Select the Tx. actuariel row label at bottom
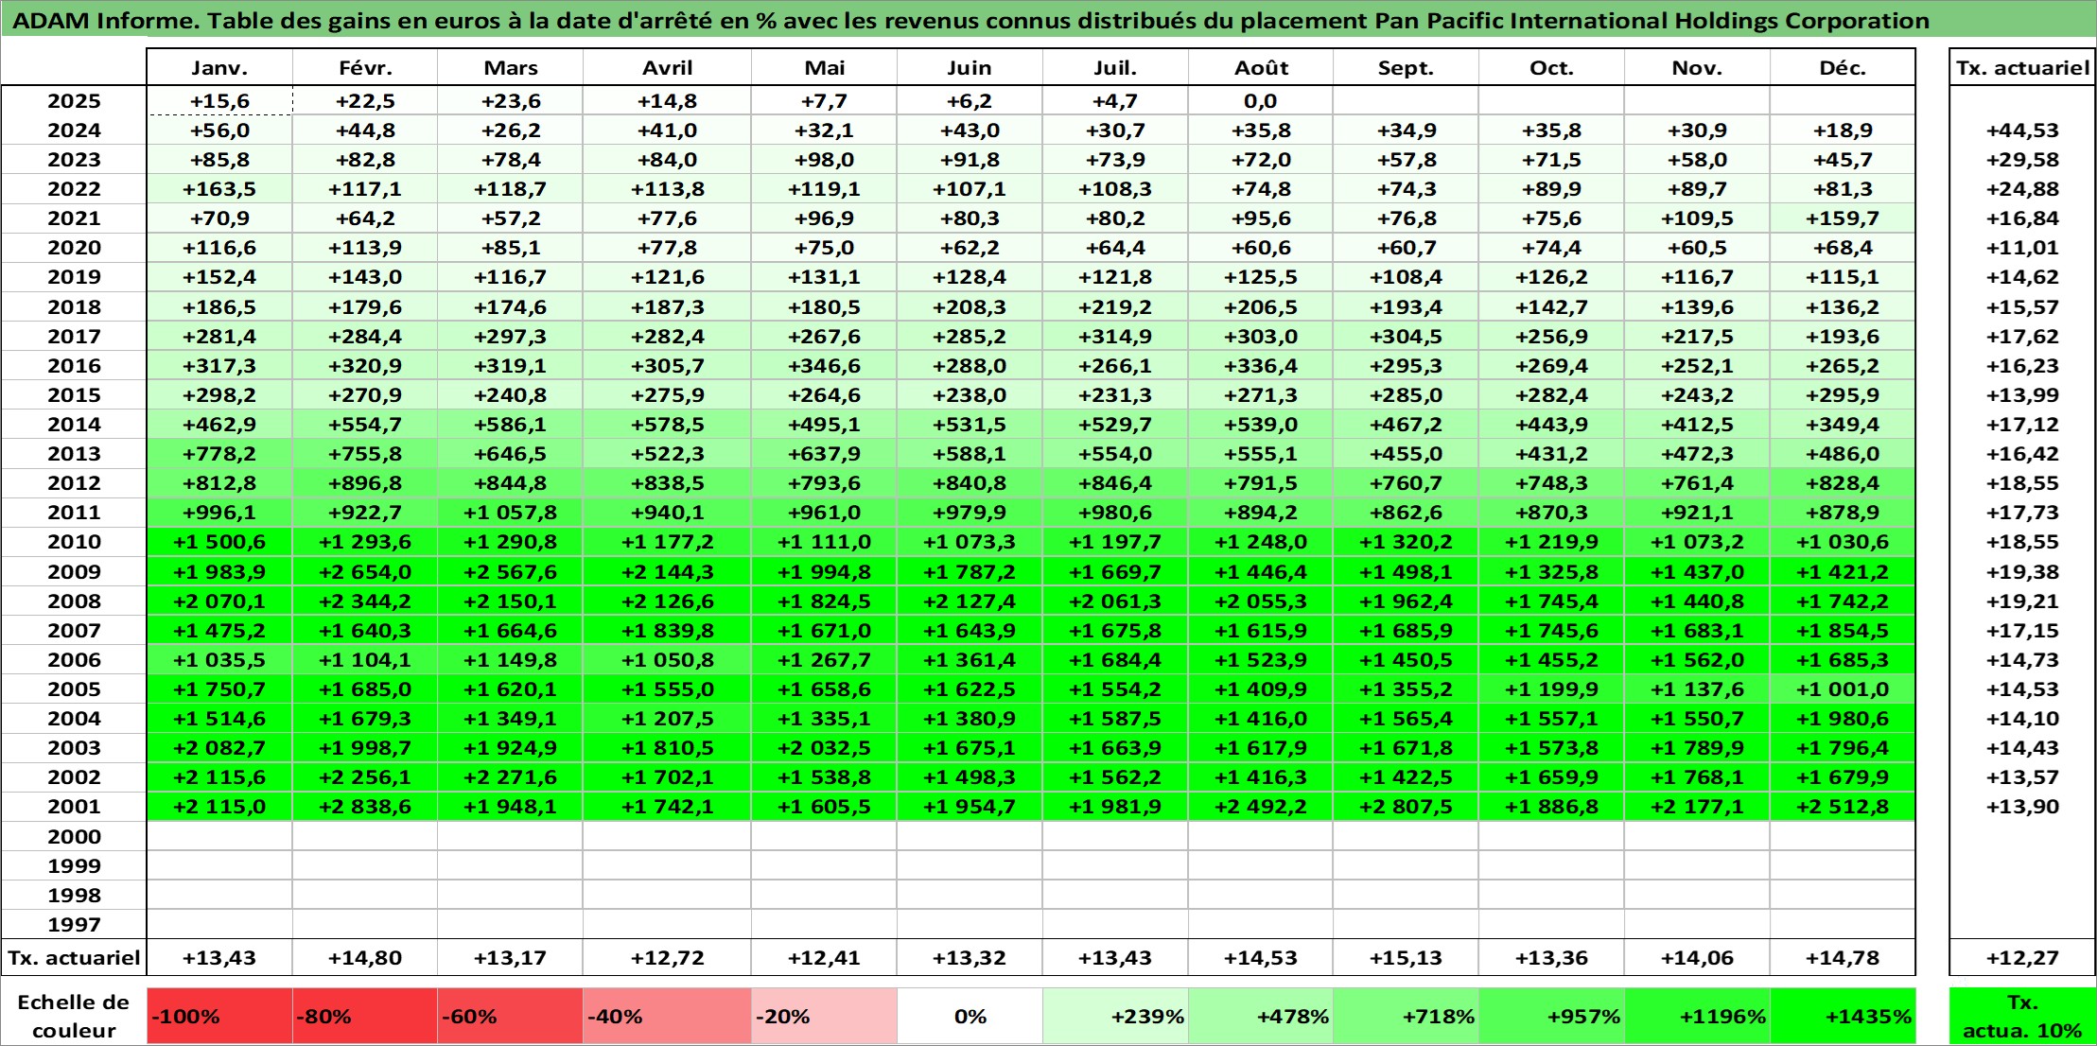 74,958
